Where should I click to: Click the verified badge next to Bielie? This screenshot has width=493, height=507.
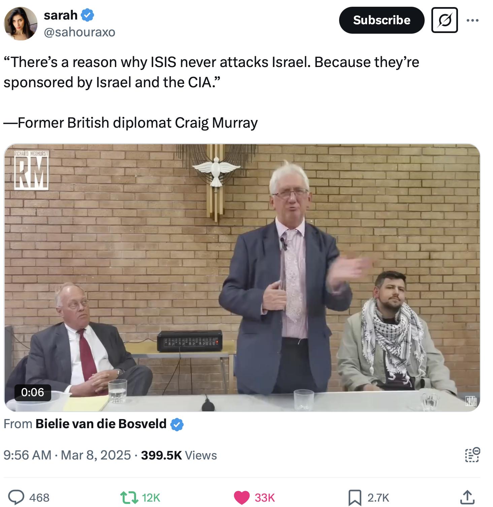click(x=177, y=424)
